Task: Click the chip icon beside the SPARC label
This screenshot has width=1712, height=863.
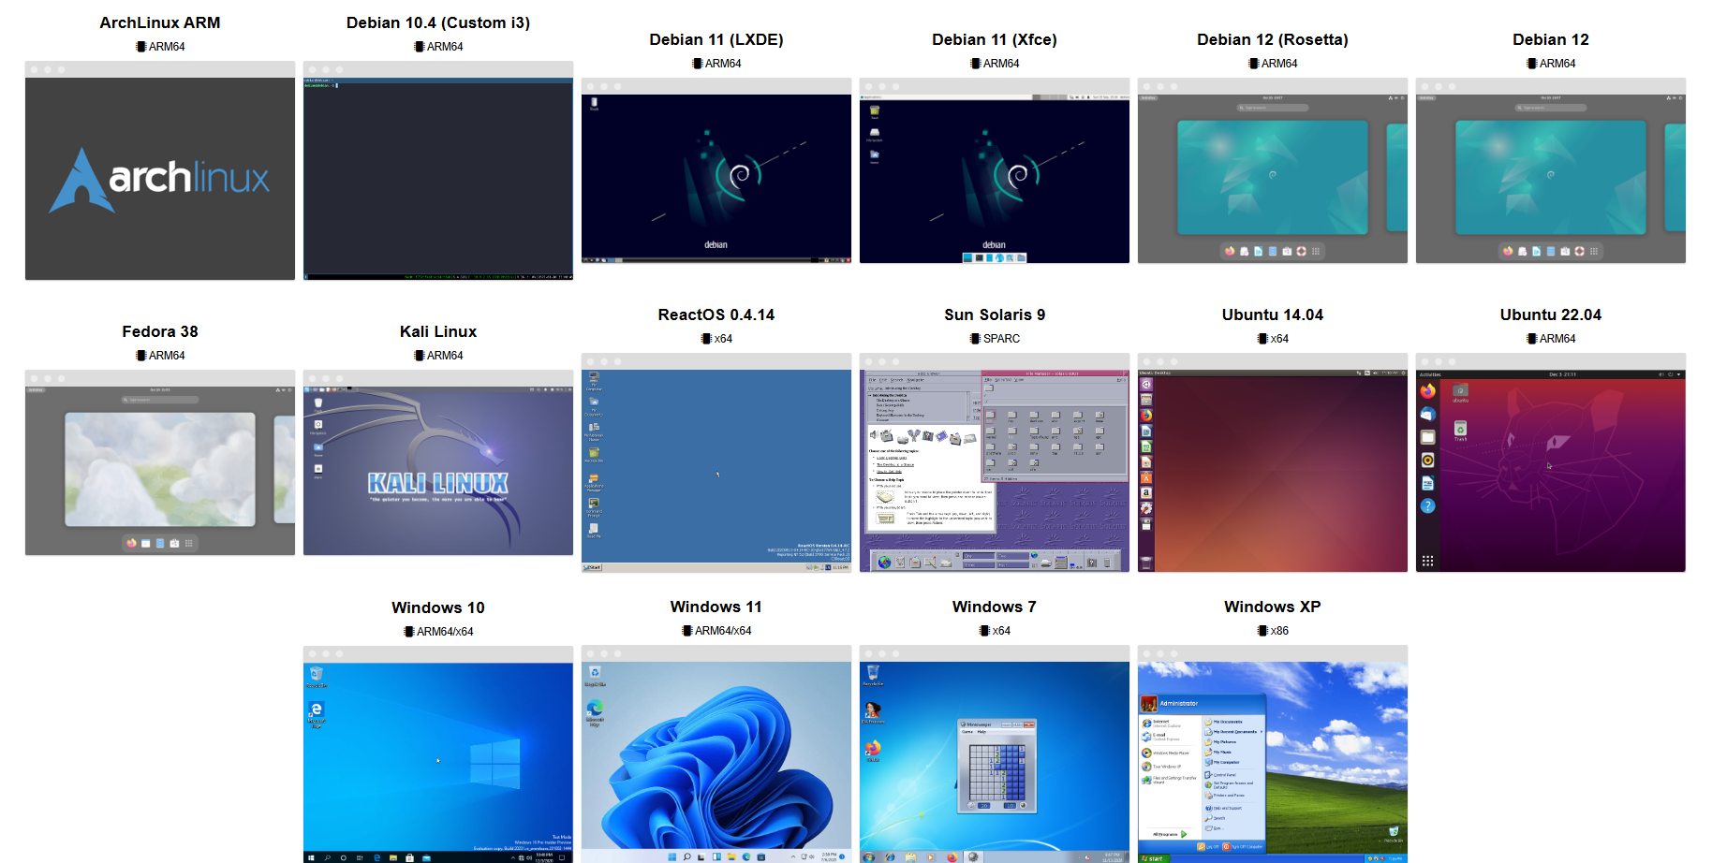Action: click(975, 339)
